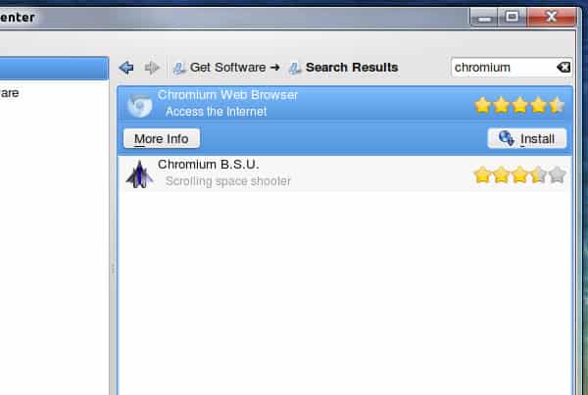Select the Search Results breadcrumb
588x395 pixels.
pos(352,68)
